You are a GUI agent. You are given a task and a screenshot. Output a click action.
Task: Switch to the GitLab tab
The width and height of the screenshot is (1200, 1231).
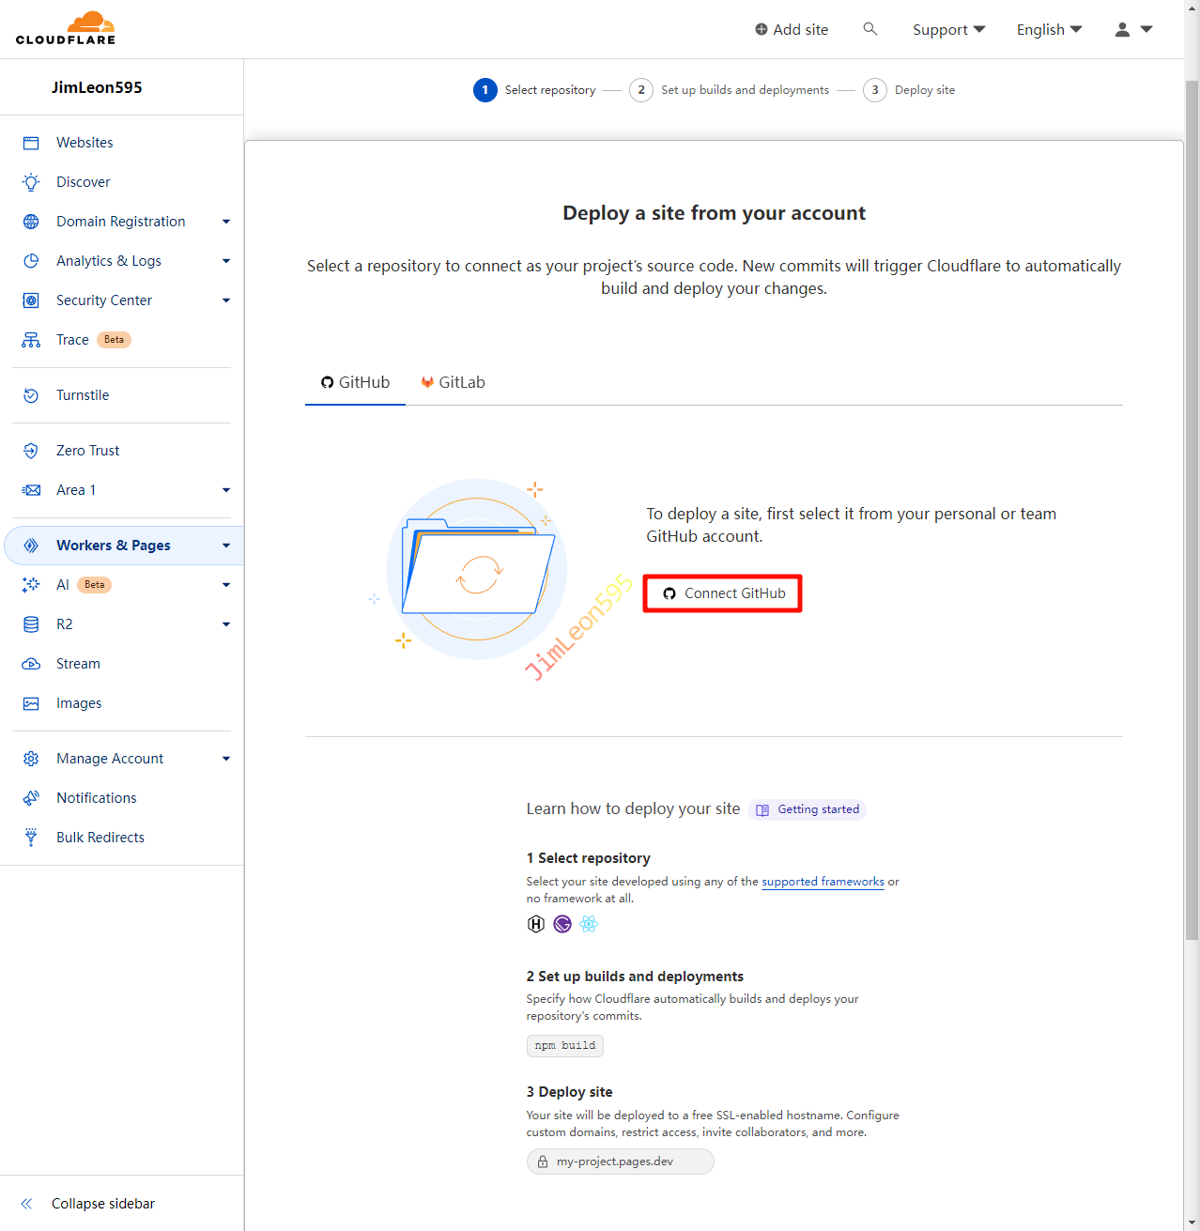(x=453, y=382)
